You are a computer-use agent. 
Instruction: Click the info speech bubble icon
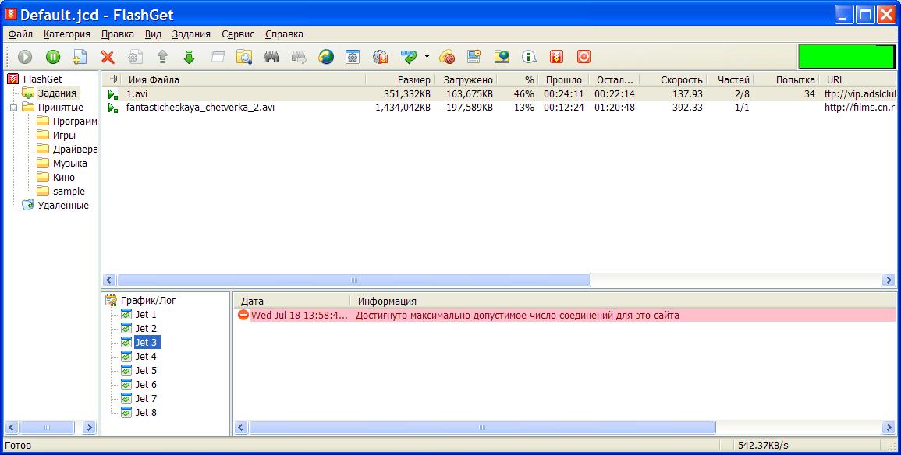(x=529, y=57)
